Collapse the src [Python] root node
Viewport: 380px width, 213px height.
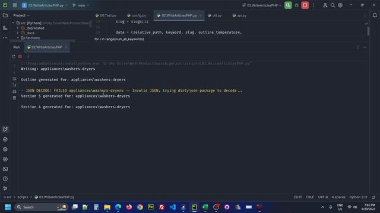click(x=13, y=23)
